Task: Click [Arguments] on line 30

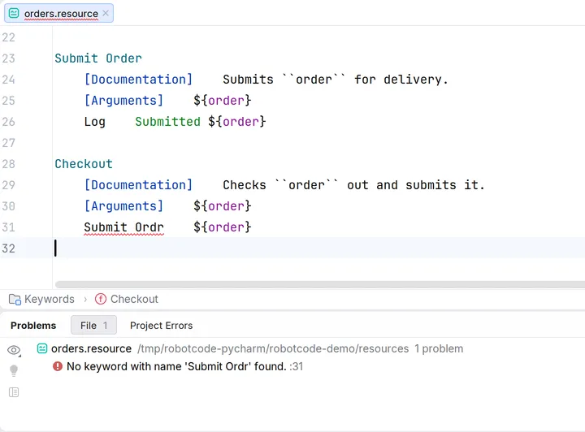Action: coord(123,205)
